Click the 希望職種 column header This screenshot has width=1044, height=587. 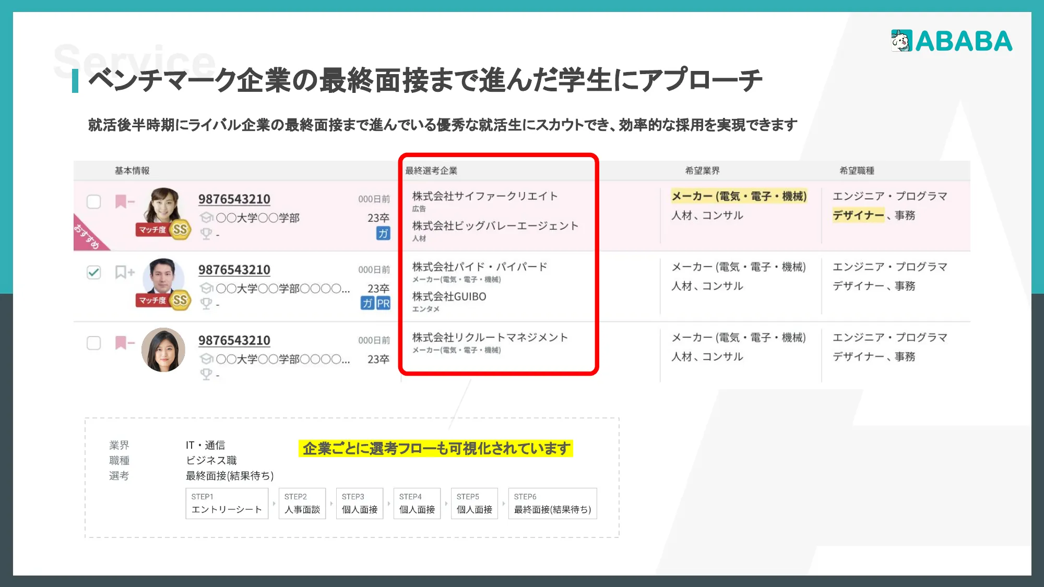tap(857, 171)
